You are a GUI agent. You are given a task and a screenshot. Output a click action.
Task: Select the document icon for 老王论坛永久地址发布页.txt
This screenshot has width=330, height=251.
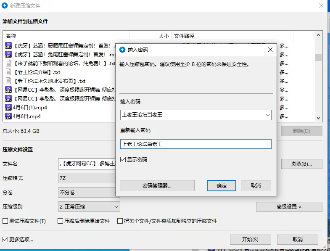8,81
